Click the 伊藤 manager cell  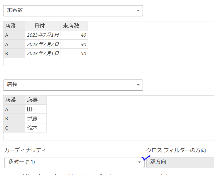pyautogui.click(x=36, y=118)
